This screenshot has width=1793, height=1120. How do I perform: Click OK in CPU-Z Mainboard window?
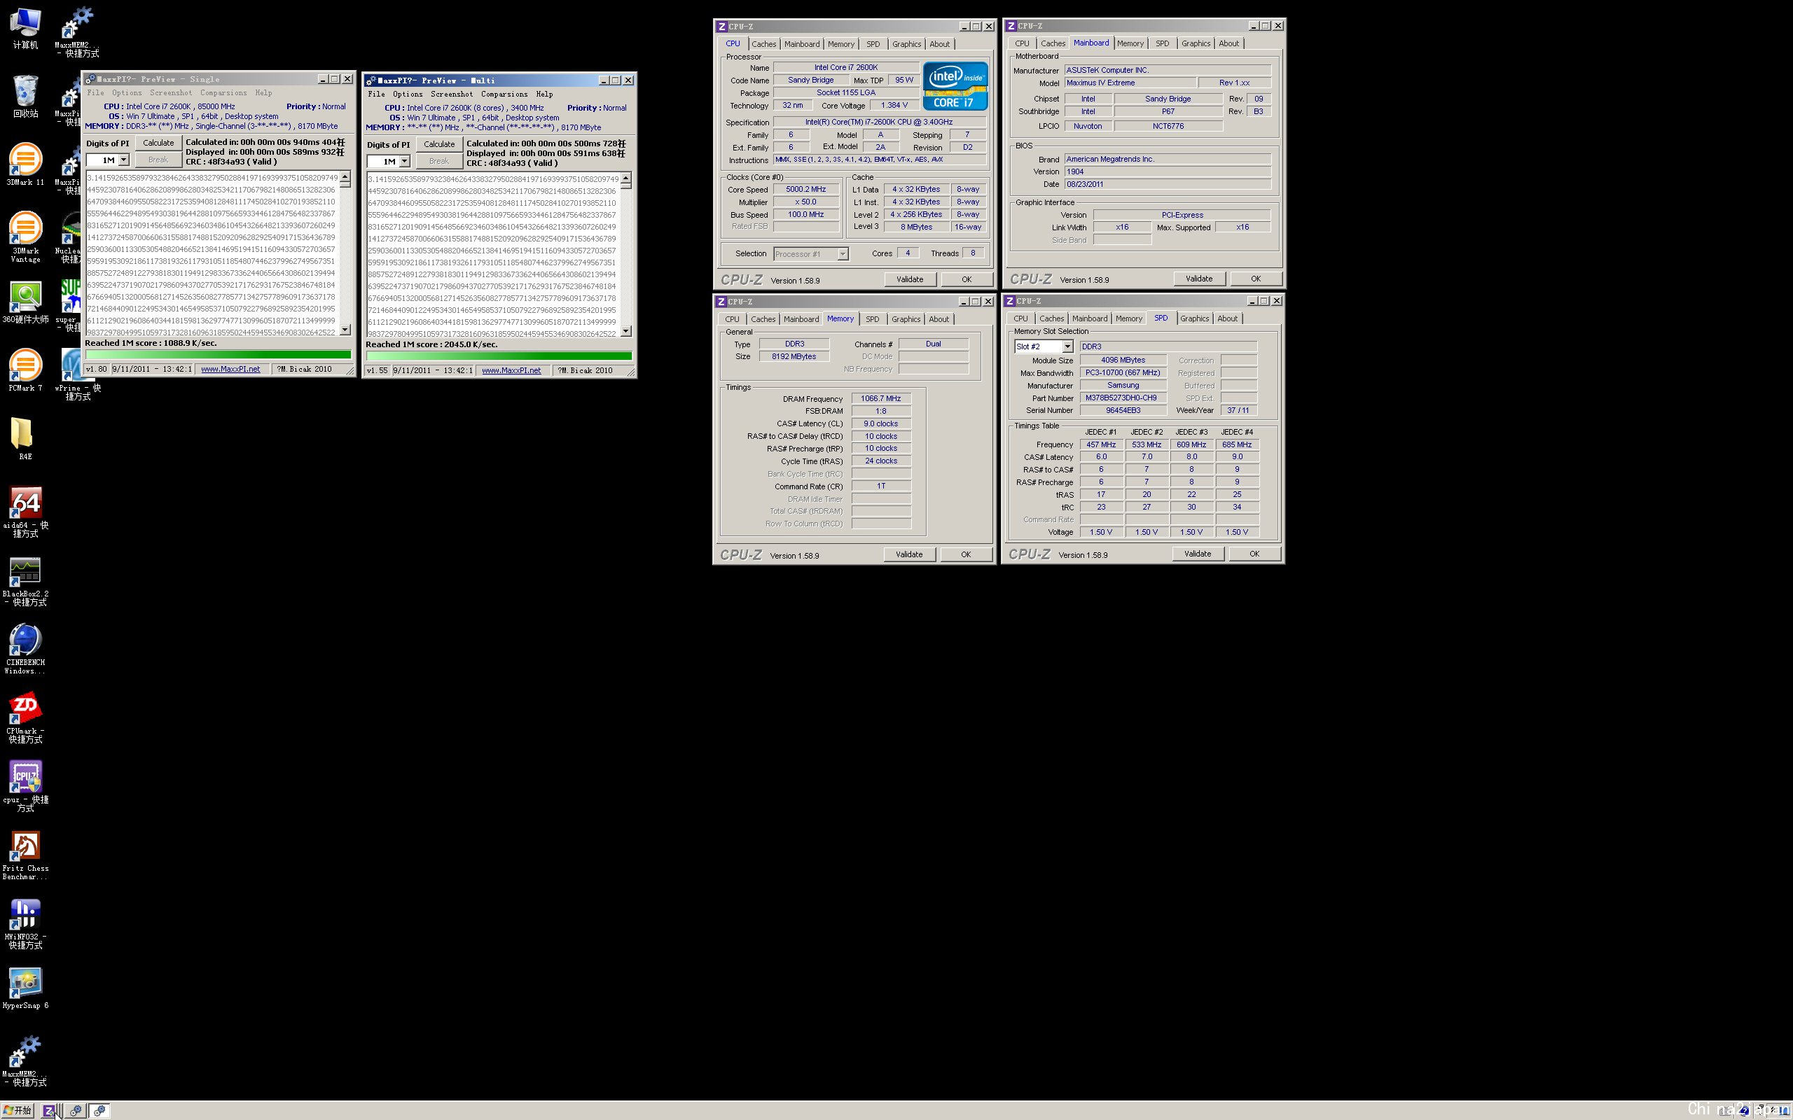(1256, 279)
